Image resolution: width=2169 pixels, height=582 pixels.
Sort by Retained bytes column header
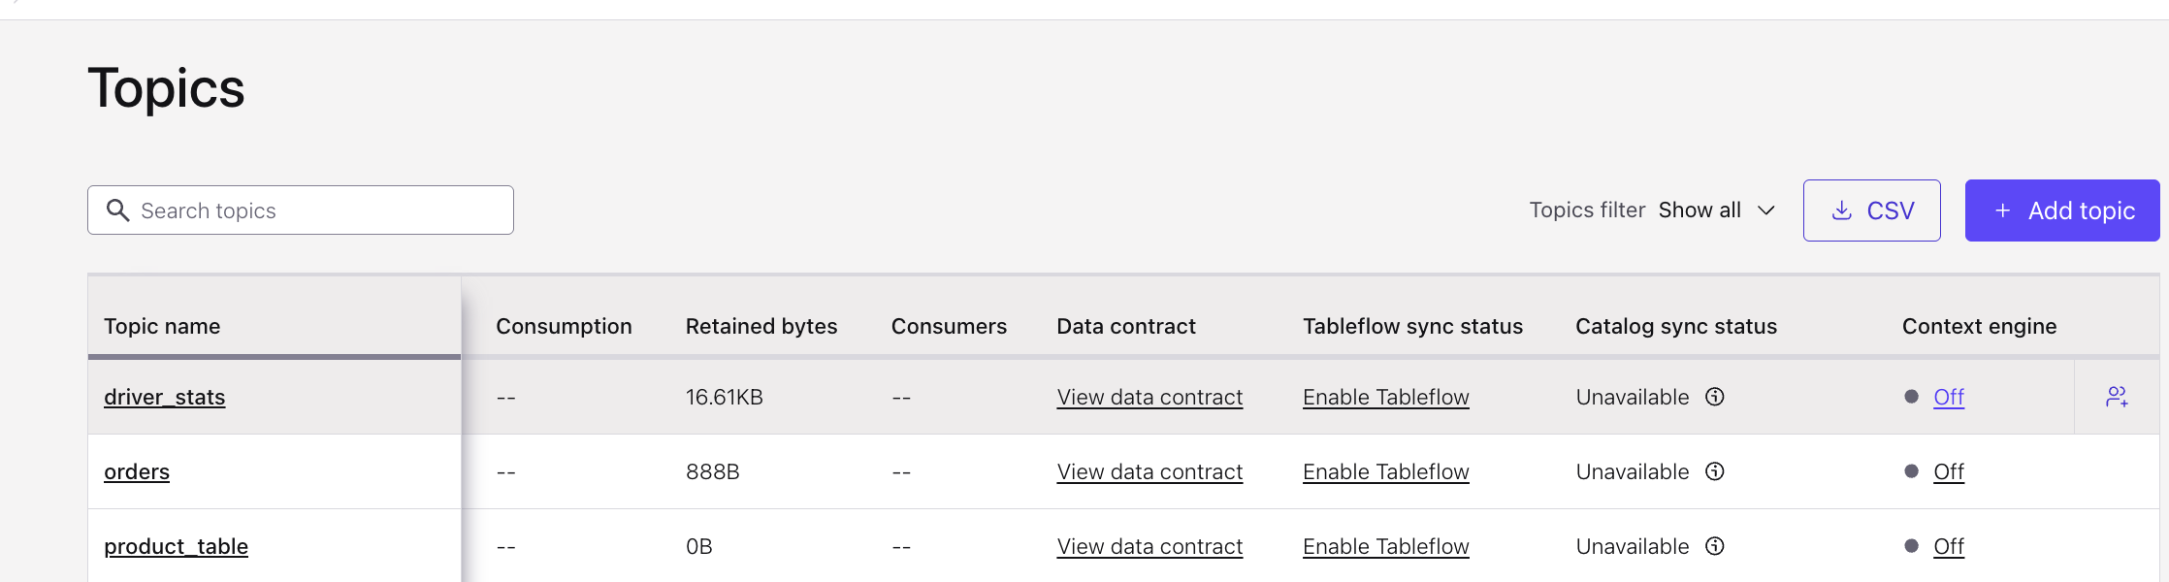coord(761,326)
